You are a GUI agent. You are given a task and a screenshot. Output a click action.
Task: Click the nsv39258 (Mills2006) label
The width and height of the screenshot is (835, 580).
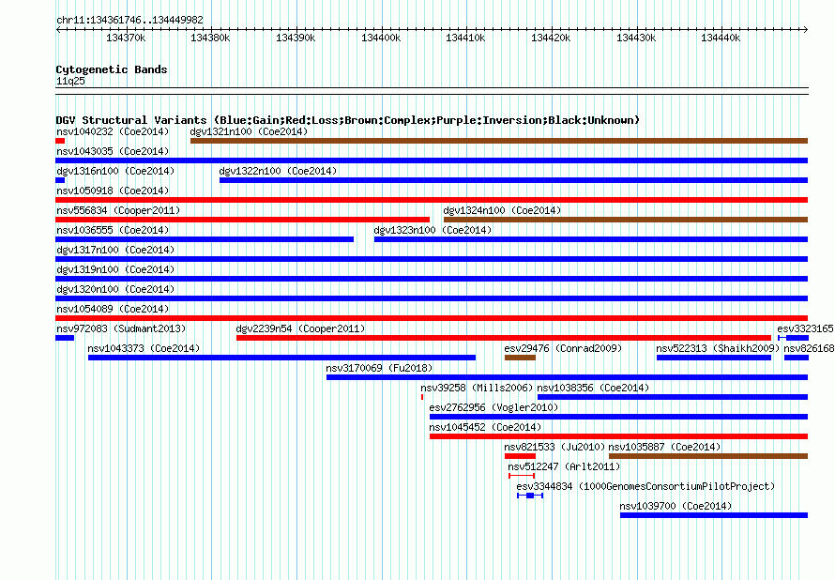[x=477, y=388]
